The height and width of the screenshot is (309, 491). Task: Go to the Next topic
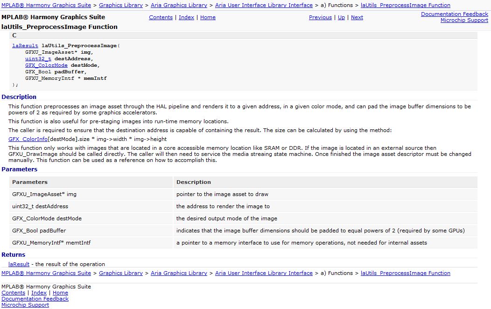tap(357, 17)
